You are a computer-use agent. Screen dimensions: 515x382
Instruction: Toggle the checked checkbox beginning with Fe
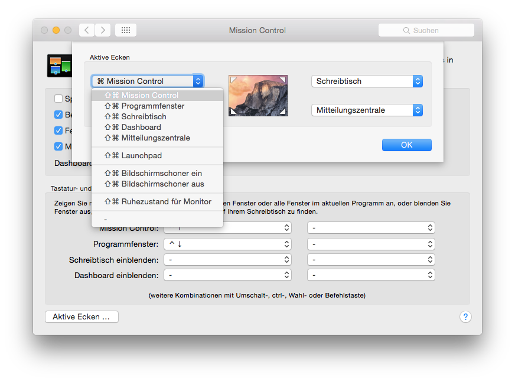[x=58, y=130]
